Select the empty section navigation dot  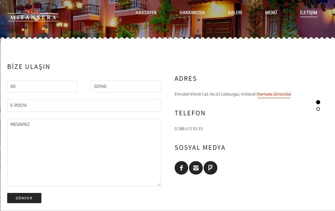coord(318,109)
